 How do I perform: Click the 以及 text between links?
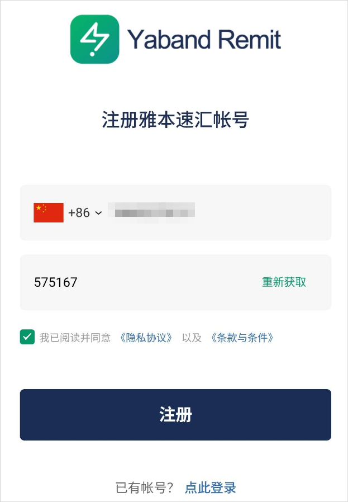click(x=192, y=338)
